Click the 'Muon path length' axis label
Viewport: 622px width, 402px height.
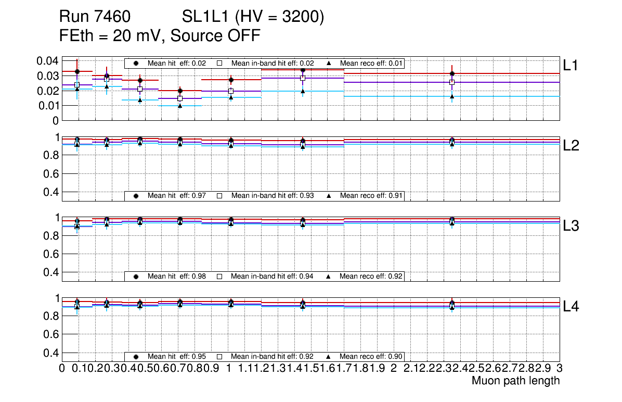click(515, 381)
